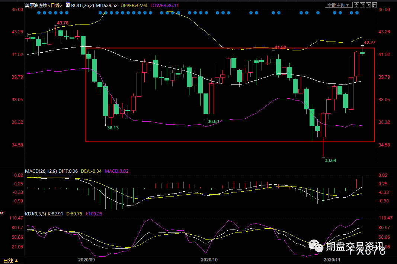Click the first blue event dot at top left

pyautogui.click(x=39, y=13)
